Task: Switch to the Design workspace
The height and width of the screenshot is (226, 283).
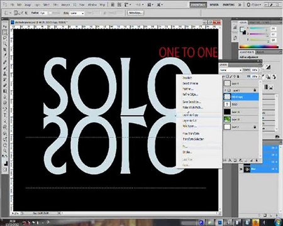Action: click(x=214, y=4)
